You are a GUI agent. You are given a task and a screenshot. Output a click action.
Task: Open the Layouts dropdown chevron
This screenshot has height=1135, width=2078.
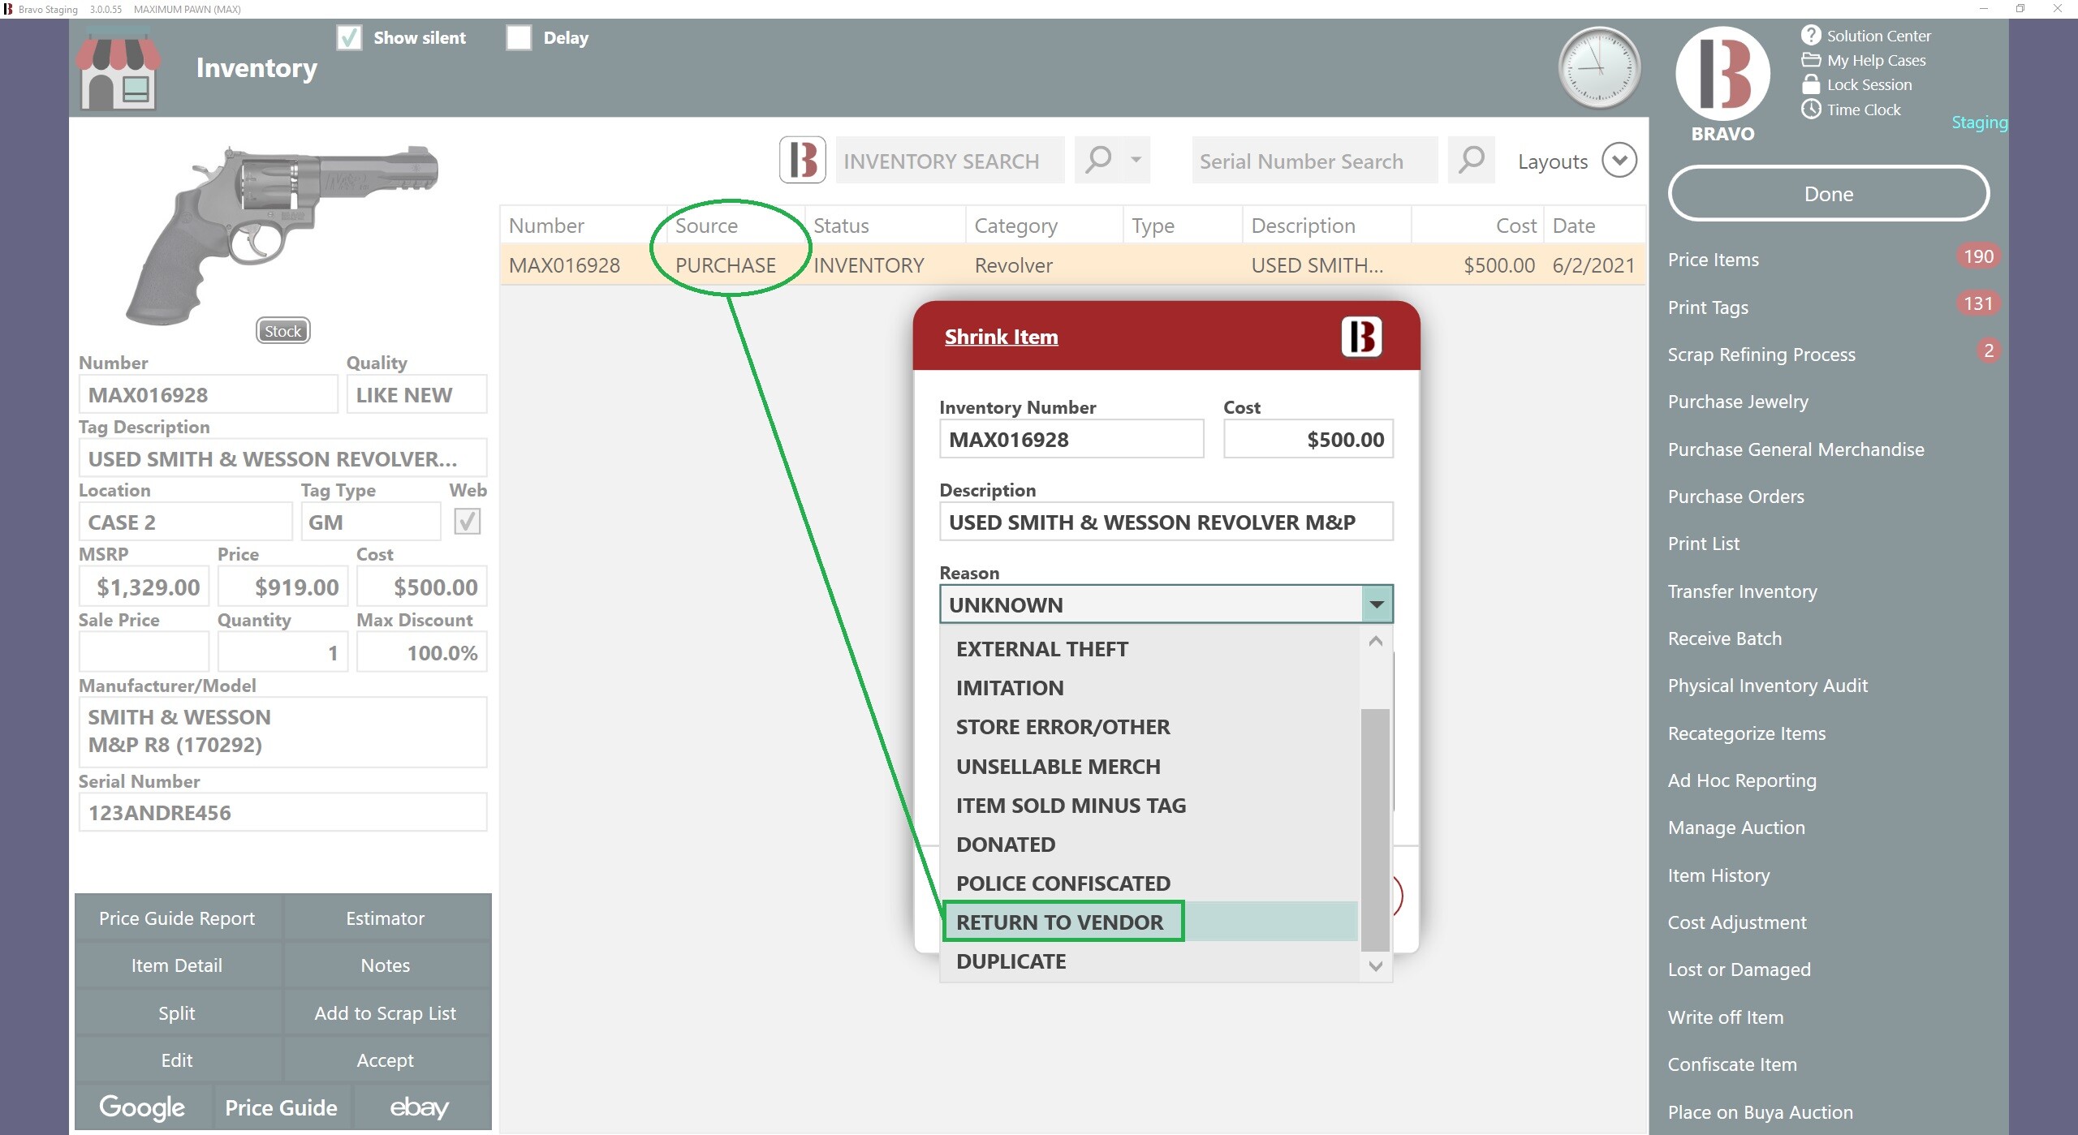tap(1619, 160)
